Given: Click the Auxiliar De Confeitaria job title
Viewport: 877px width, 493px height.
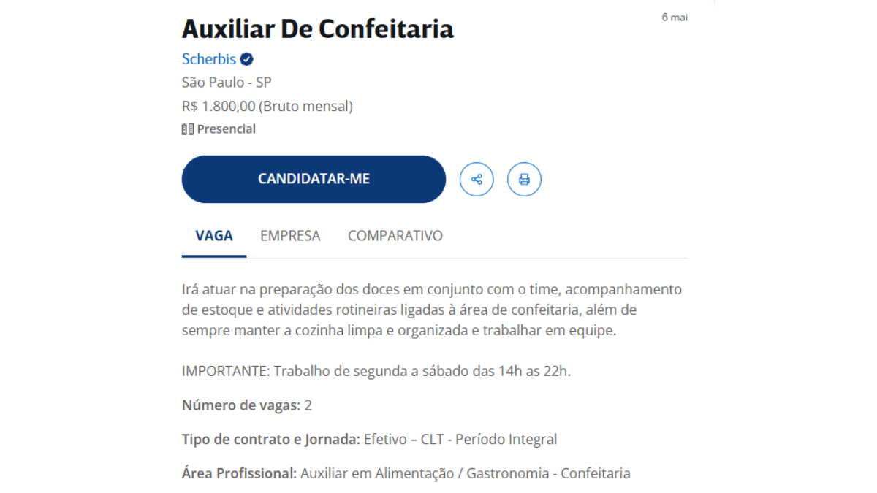Looking at the screenshot, I should click(318, 28).
